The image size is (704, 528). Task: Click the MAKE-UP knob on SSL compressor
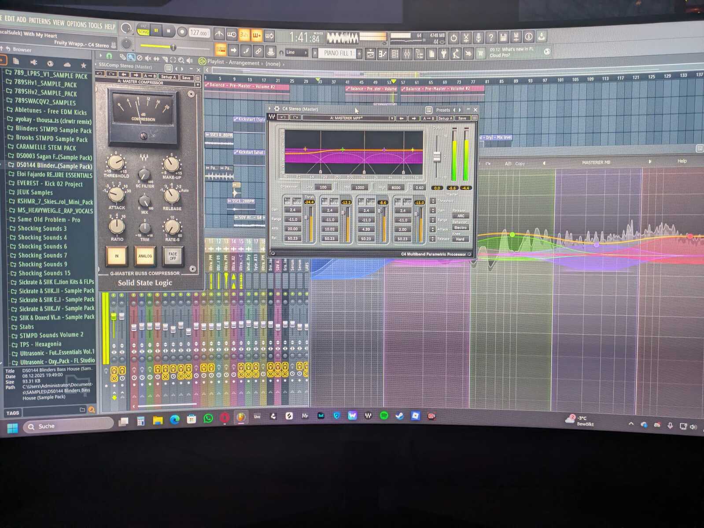click(x=171, y=164)
